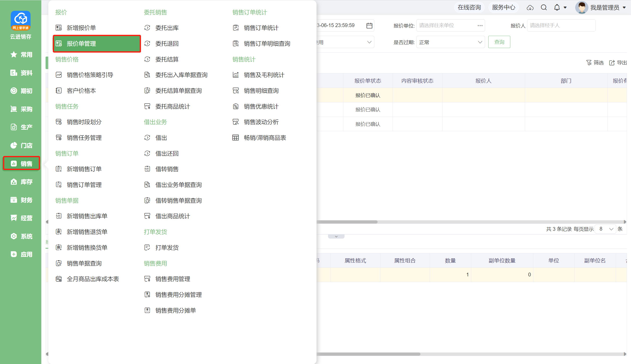Click the 筛选 filter icon
The width and height of the screenshot is (631, 364).
589,63
